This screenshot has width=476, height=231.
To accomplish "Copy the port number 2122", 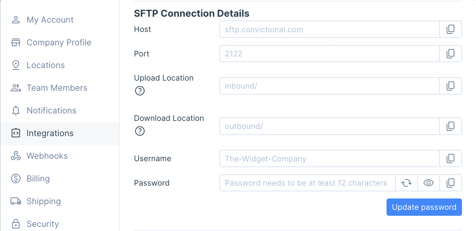I will (450, 54).
